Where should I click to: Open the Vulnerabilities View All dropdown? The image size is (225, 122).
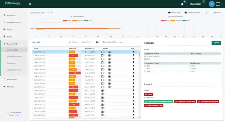tap(50, 13)
